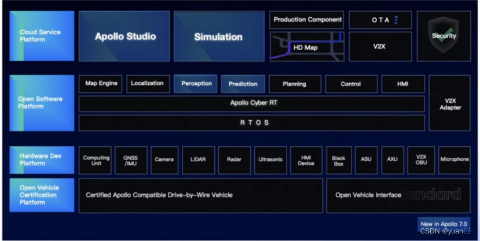The image size is (480, 241).
Task: Select the HMI Device box
Action: tap(306, 160)
